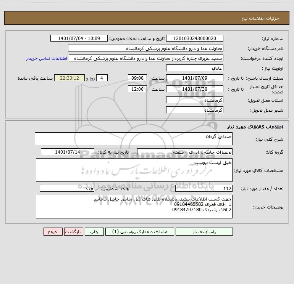
Task: Click the اطلاعات کالاهای مورد نیاز section heading
Action: pyautogui.click(x=255, y=127)
